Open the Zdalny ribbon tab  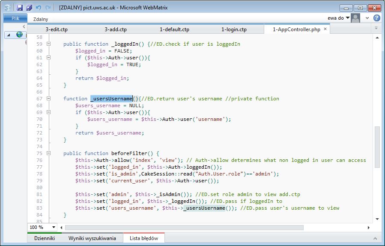pyautogui.click(x=41, y=19)
